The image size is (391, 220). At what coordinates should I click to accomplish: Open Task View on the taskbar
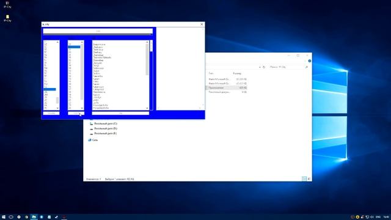[11, 217]
